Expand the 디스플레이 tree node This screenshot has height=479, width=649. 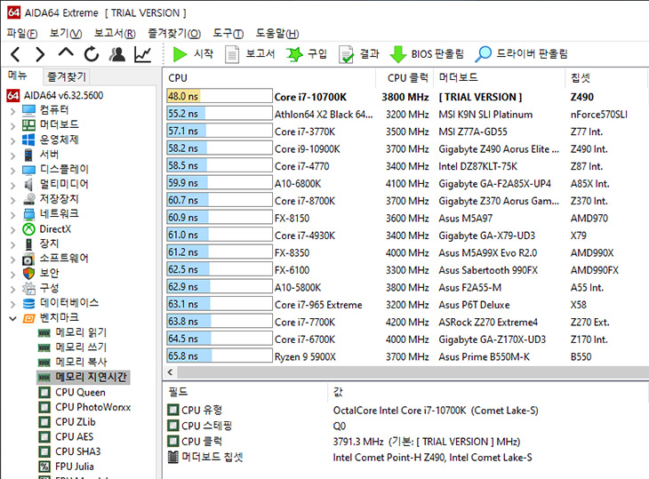tap(12, 171)
